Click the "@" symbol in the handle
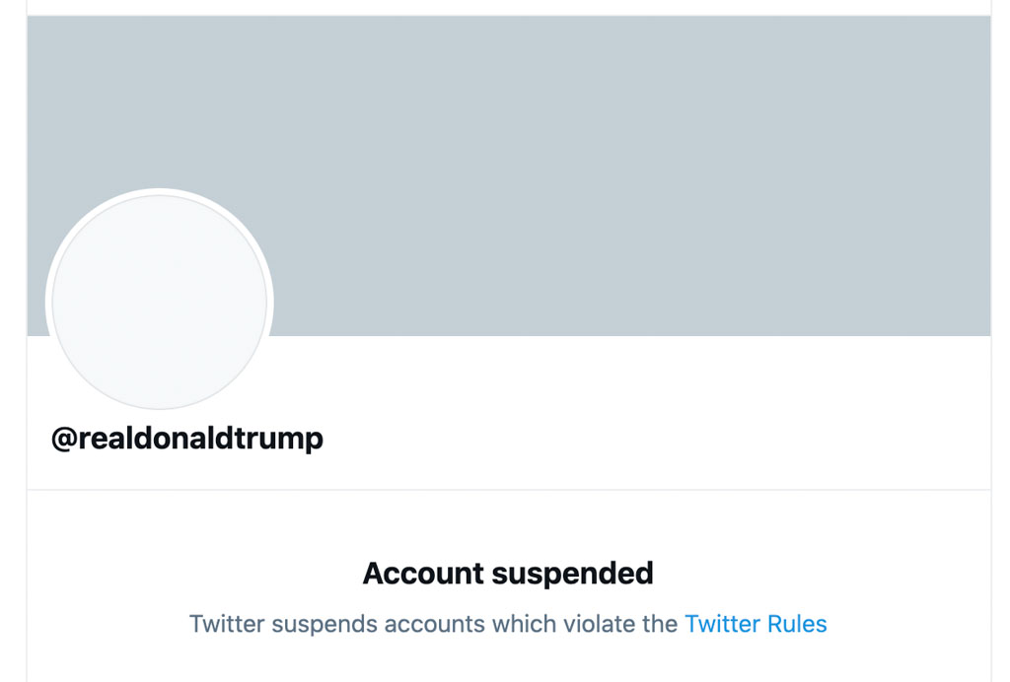Image resolution: width=1010 pixels, height=682 pixels. pyautogui.click(x=64, y=439)
